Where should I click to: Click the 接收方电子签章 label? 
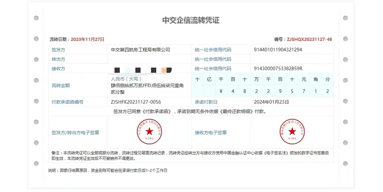pos(211,132)
